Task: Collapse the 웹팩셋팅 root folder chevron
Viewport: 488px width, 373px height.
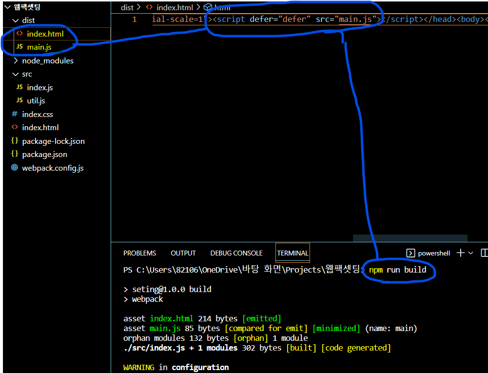Action: tap(7, 7)
